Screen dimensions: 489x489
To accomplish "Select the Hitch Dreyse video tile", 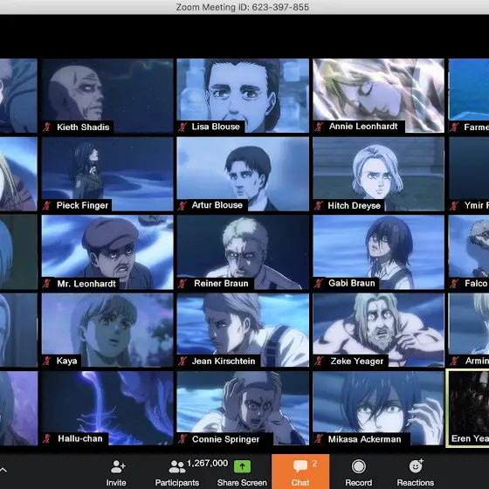I will tap(379, 174).
